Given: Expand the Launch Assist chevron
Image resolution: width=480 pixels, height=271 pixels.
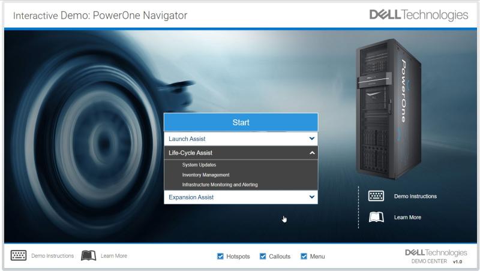Looking at the screenshot, I should point(311,138).
